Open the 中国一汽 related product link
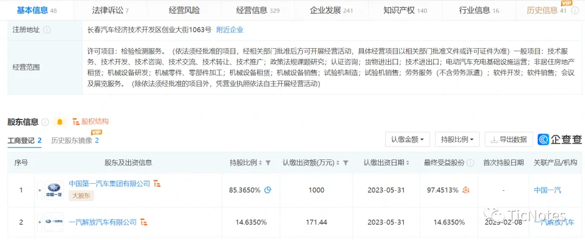The image size is (585, 240). (x=547, y=190)
